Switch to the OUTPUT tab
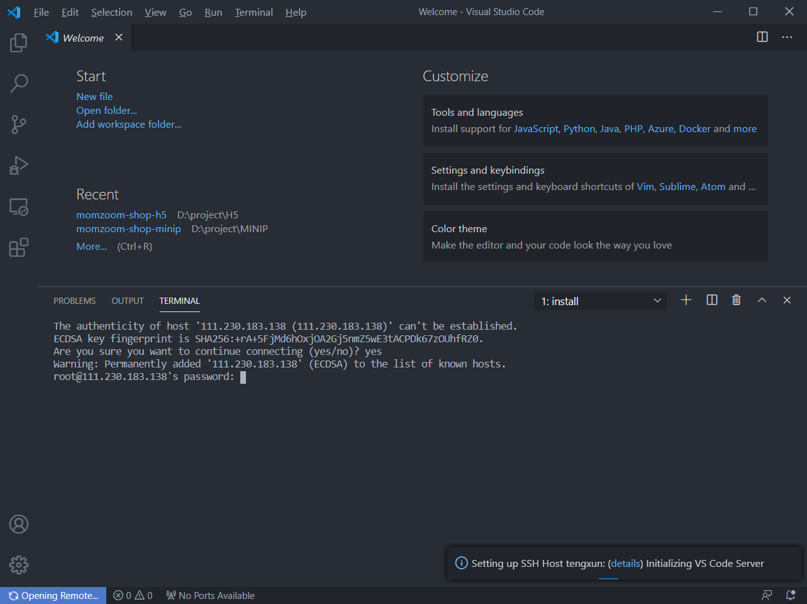Image resolution: width=807 pixels, height=604 pixels. click(x=127, y=301)
